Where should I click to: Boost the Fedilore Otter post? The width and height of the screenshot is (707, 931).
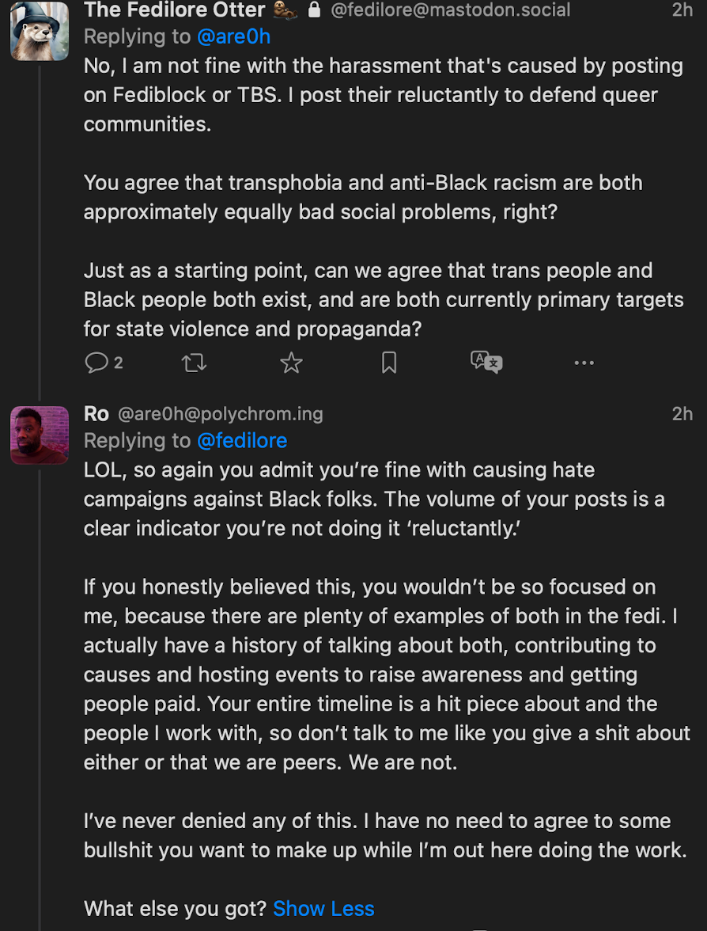tap(194, 363)
